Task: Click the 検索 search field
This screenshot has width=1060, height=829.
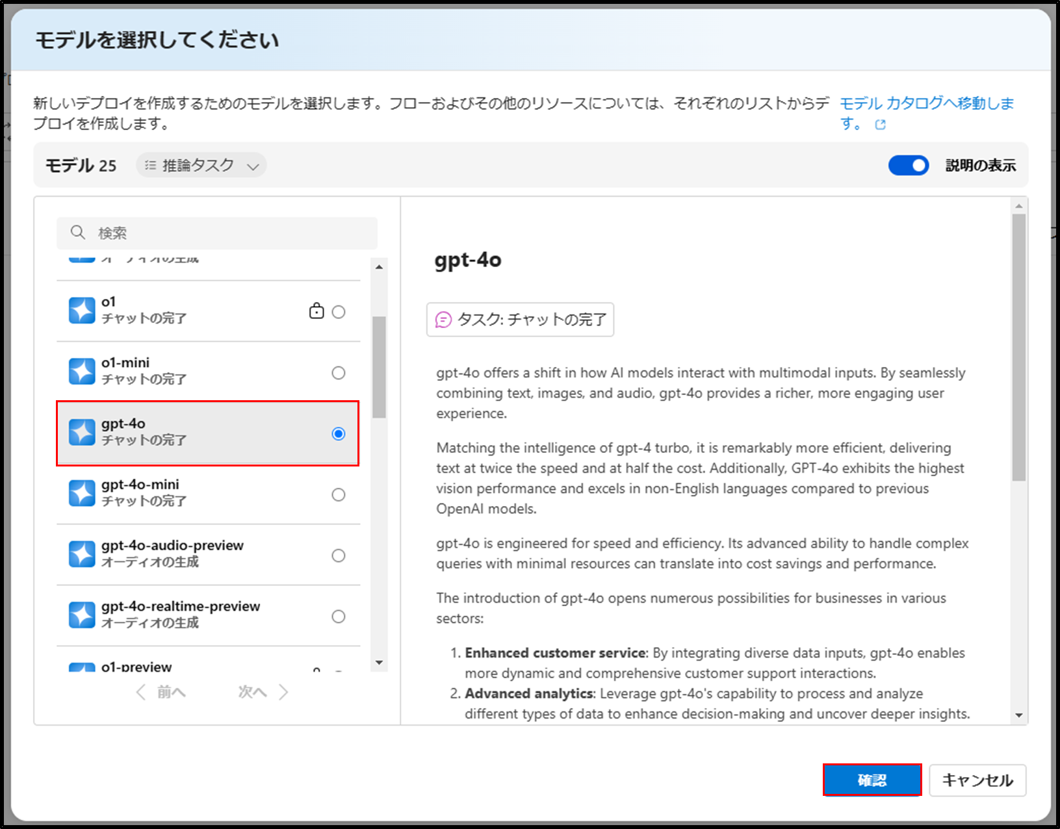Action: coord(217,233)
